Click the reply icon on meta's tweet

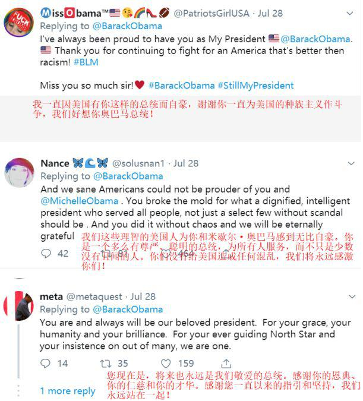[x=46, y=363]
